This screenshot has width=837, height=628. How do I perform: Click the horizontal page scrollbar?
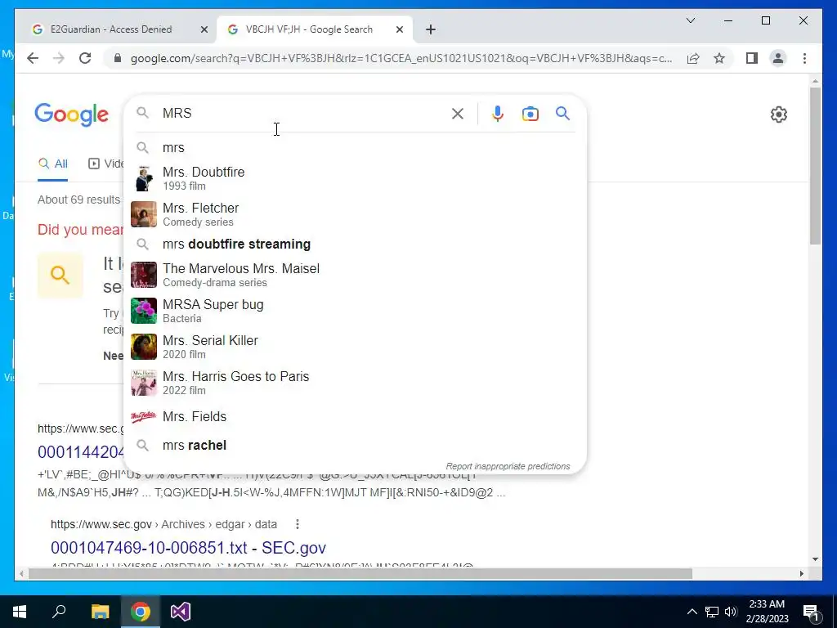(360, 574)
